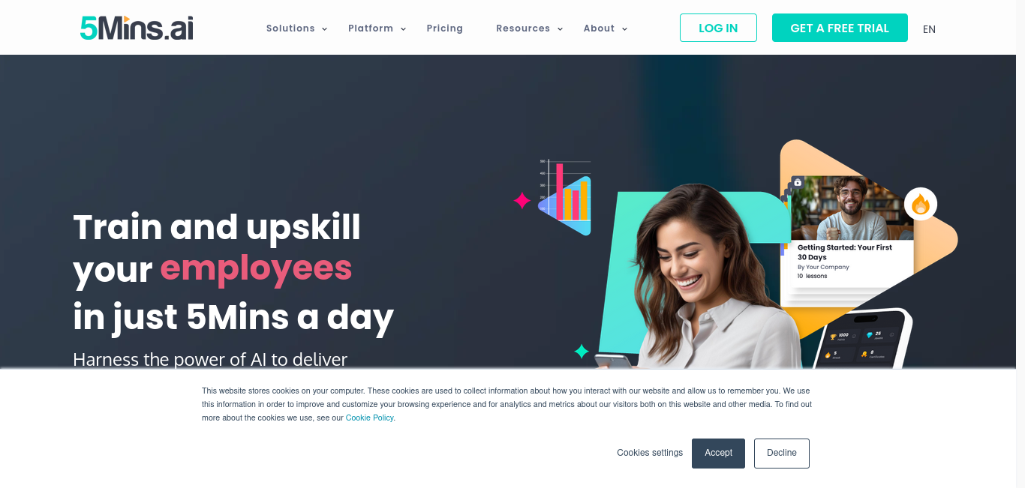Accept the cookies
Image resolution: width=1025 pixels, height=488 pixels.
pyautogui.click(x=718, y=453)
